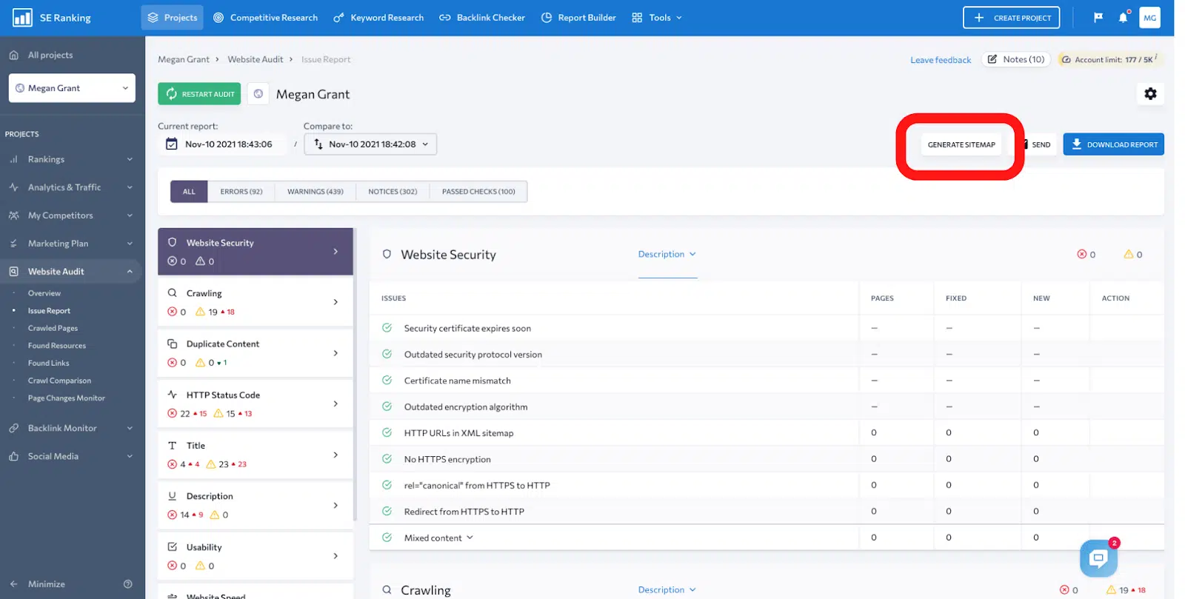Switch to the Errors (92) tab
Image resolution: width=1185 pixels, height=599 pixels.
241,192
